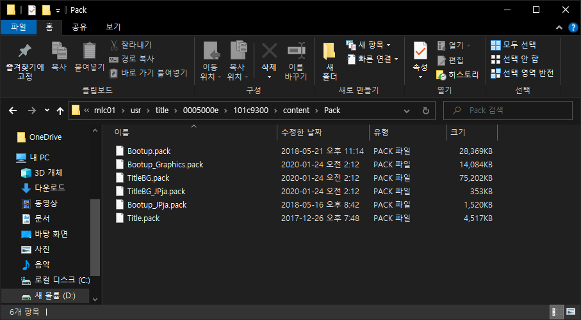Viewport: 581px width, 320px height.
Task: Open recent locations dropdown arrow
Action: pos(47,110)
